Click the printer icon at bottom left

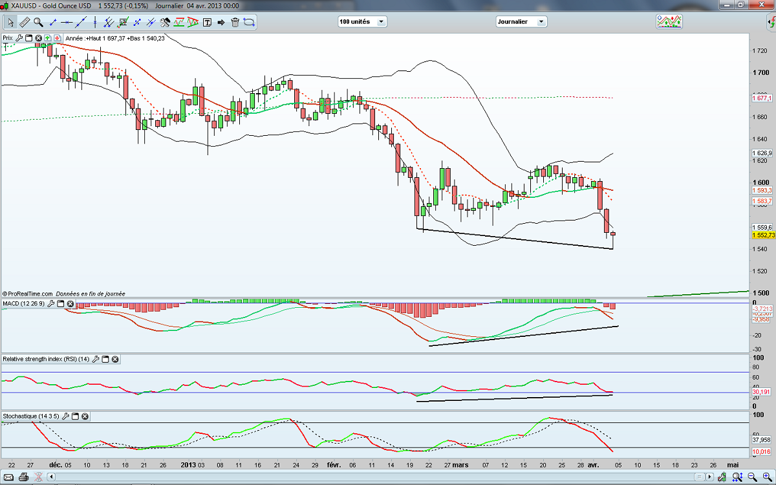tap(23, 477)
